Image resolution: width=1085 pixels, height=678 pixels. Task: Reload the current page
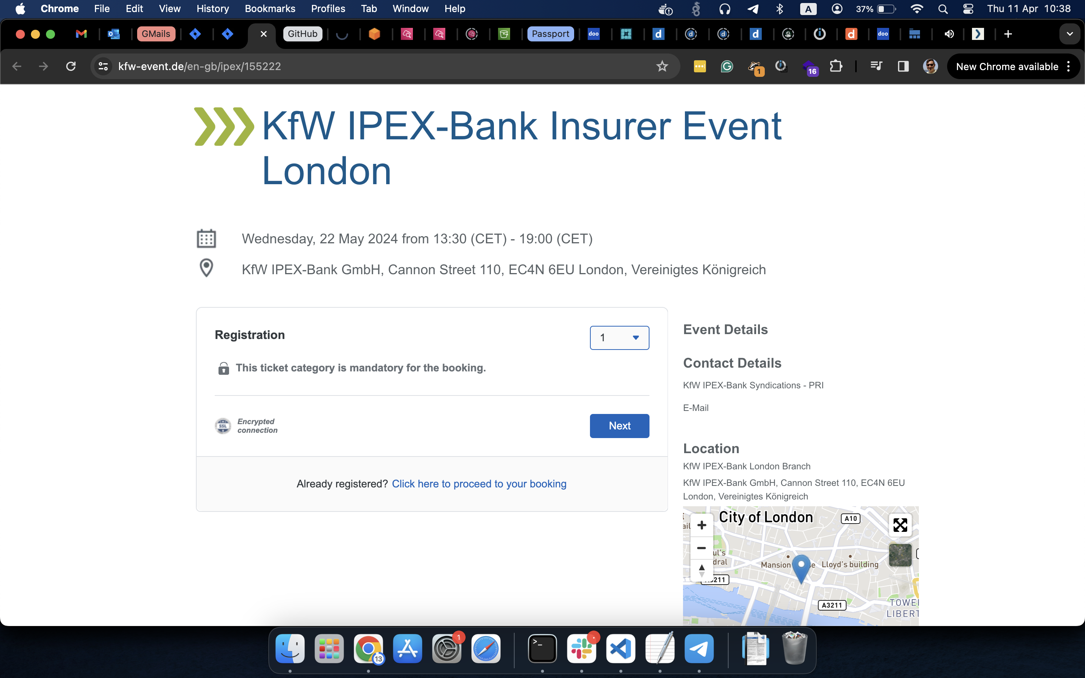pyautogui.click(x=71, y=66)
